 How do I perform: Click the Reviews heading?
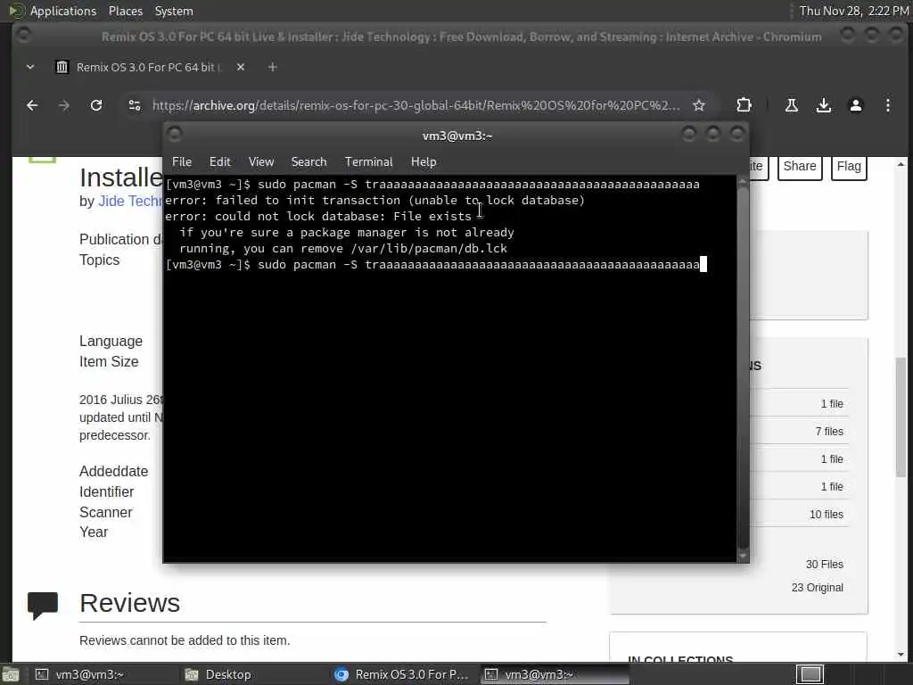tap(130, 603)
